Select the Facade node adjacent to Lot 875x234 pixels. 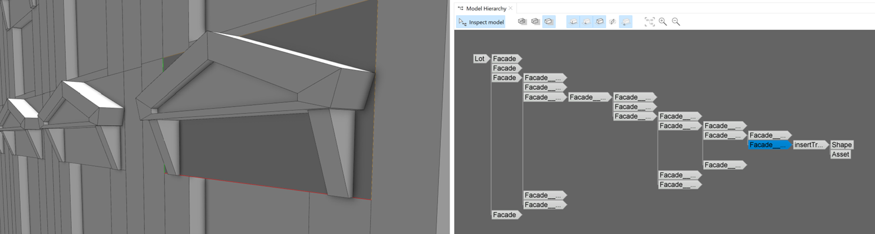pyautogui.click(x=507, y=59)
